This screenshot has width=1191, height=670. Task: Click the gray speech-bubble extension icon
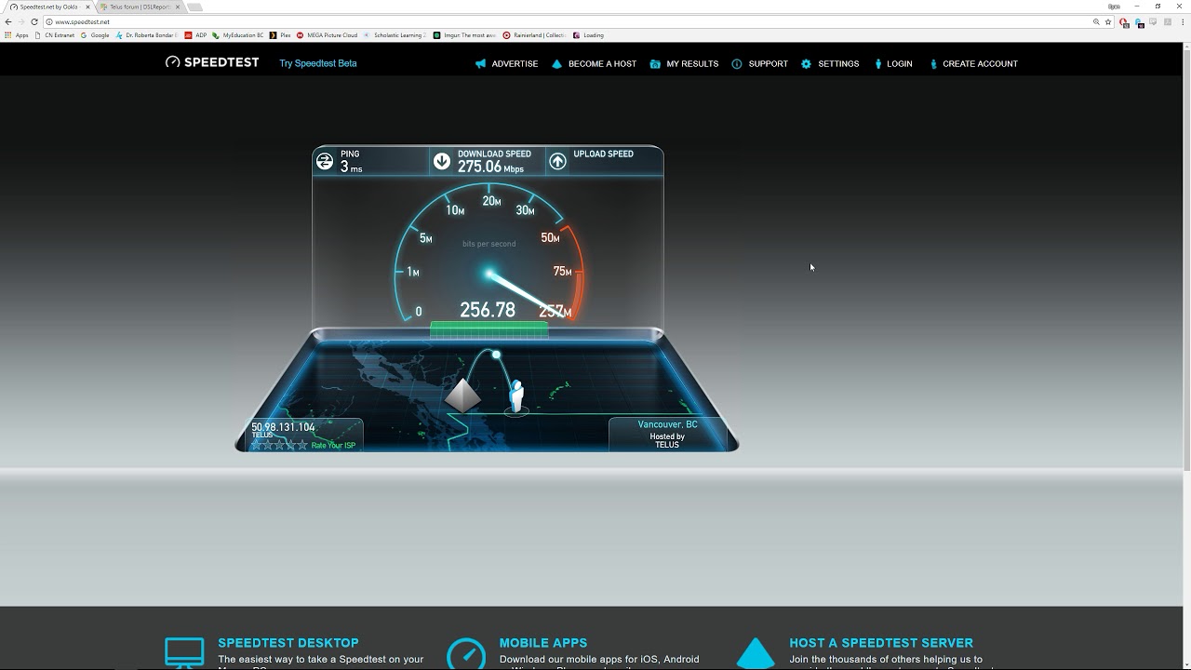tap(1155, 21)
